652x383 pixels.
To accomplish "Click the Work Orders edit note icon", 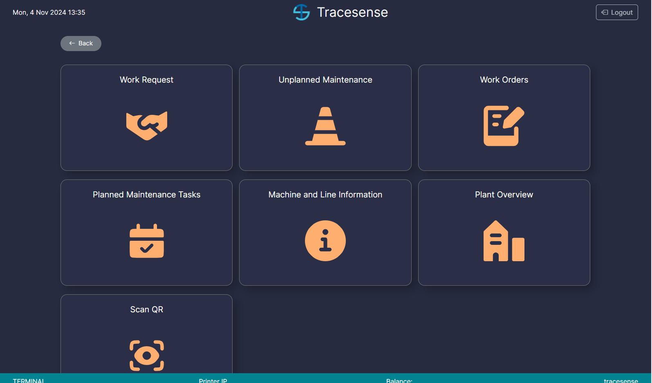I will (504, 126).
